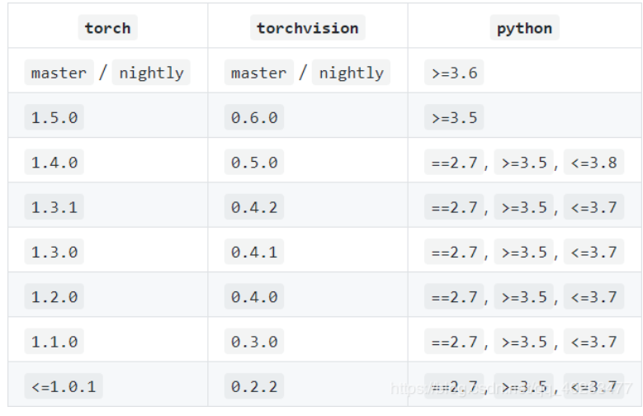Select torchvision version 0.6.0
The width and height of the screenshot is (643, 416).
click(254, 117)
